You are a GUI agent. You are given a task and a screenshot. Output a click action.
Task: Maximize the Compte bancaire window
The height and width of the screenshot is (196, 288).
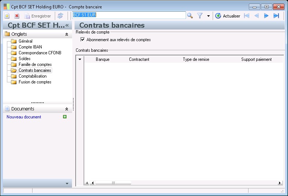266,7
